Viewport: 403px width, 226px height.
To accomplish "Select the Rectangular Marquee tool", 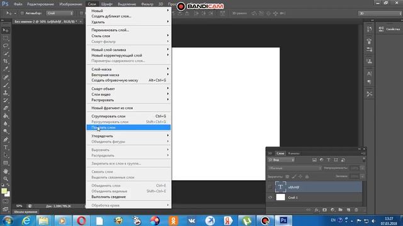I will click(6, 38).
